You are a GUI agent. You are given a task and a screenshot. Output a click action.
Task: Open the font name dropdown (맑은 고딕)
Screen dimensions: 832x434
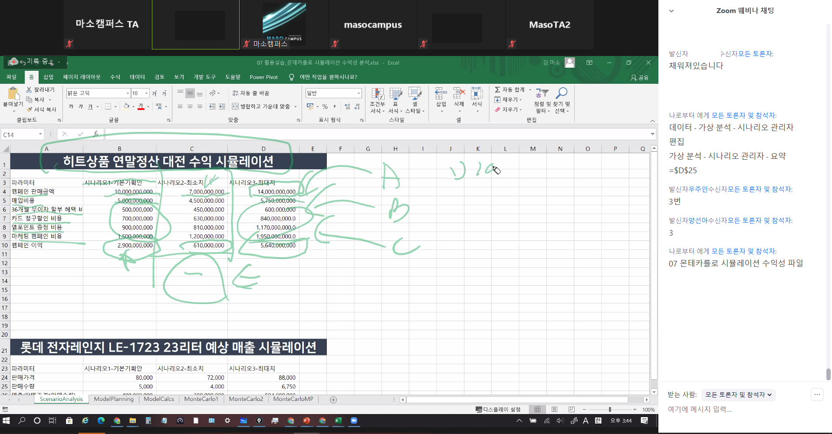pos(128,93)
